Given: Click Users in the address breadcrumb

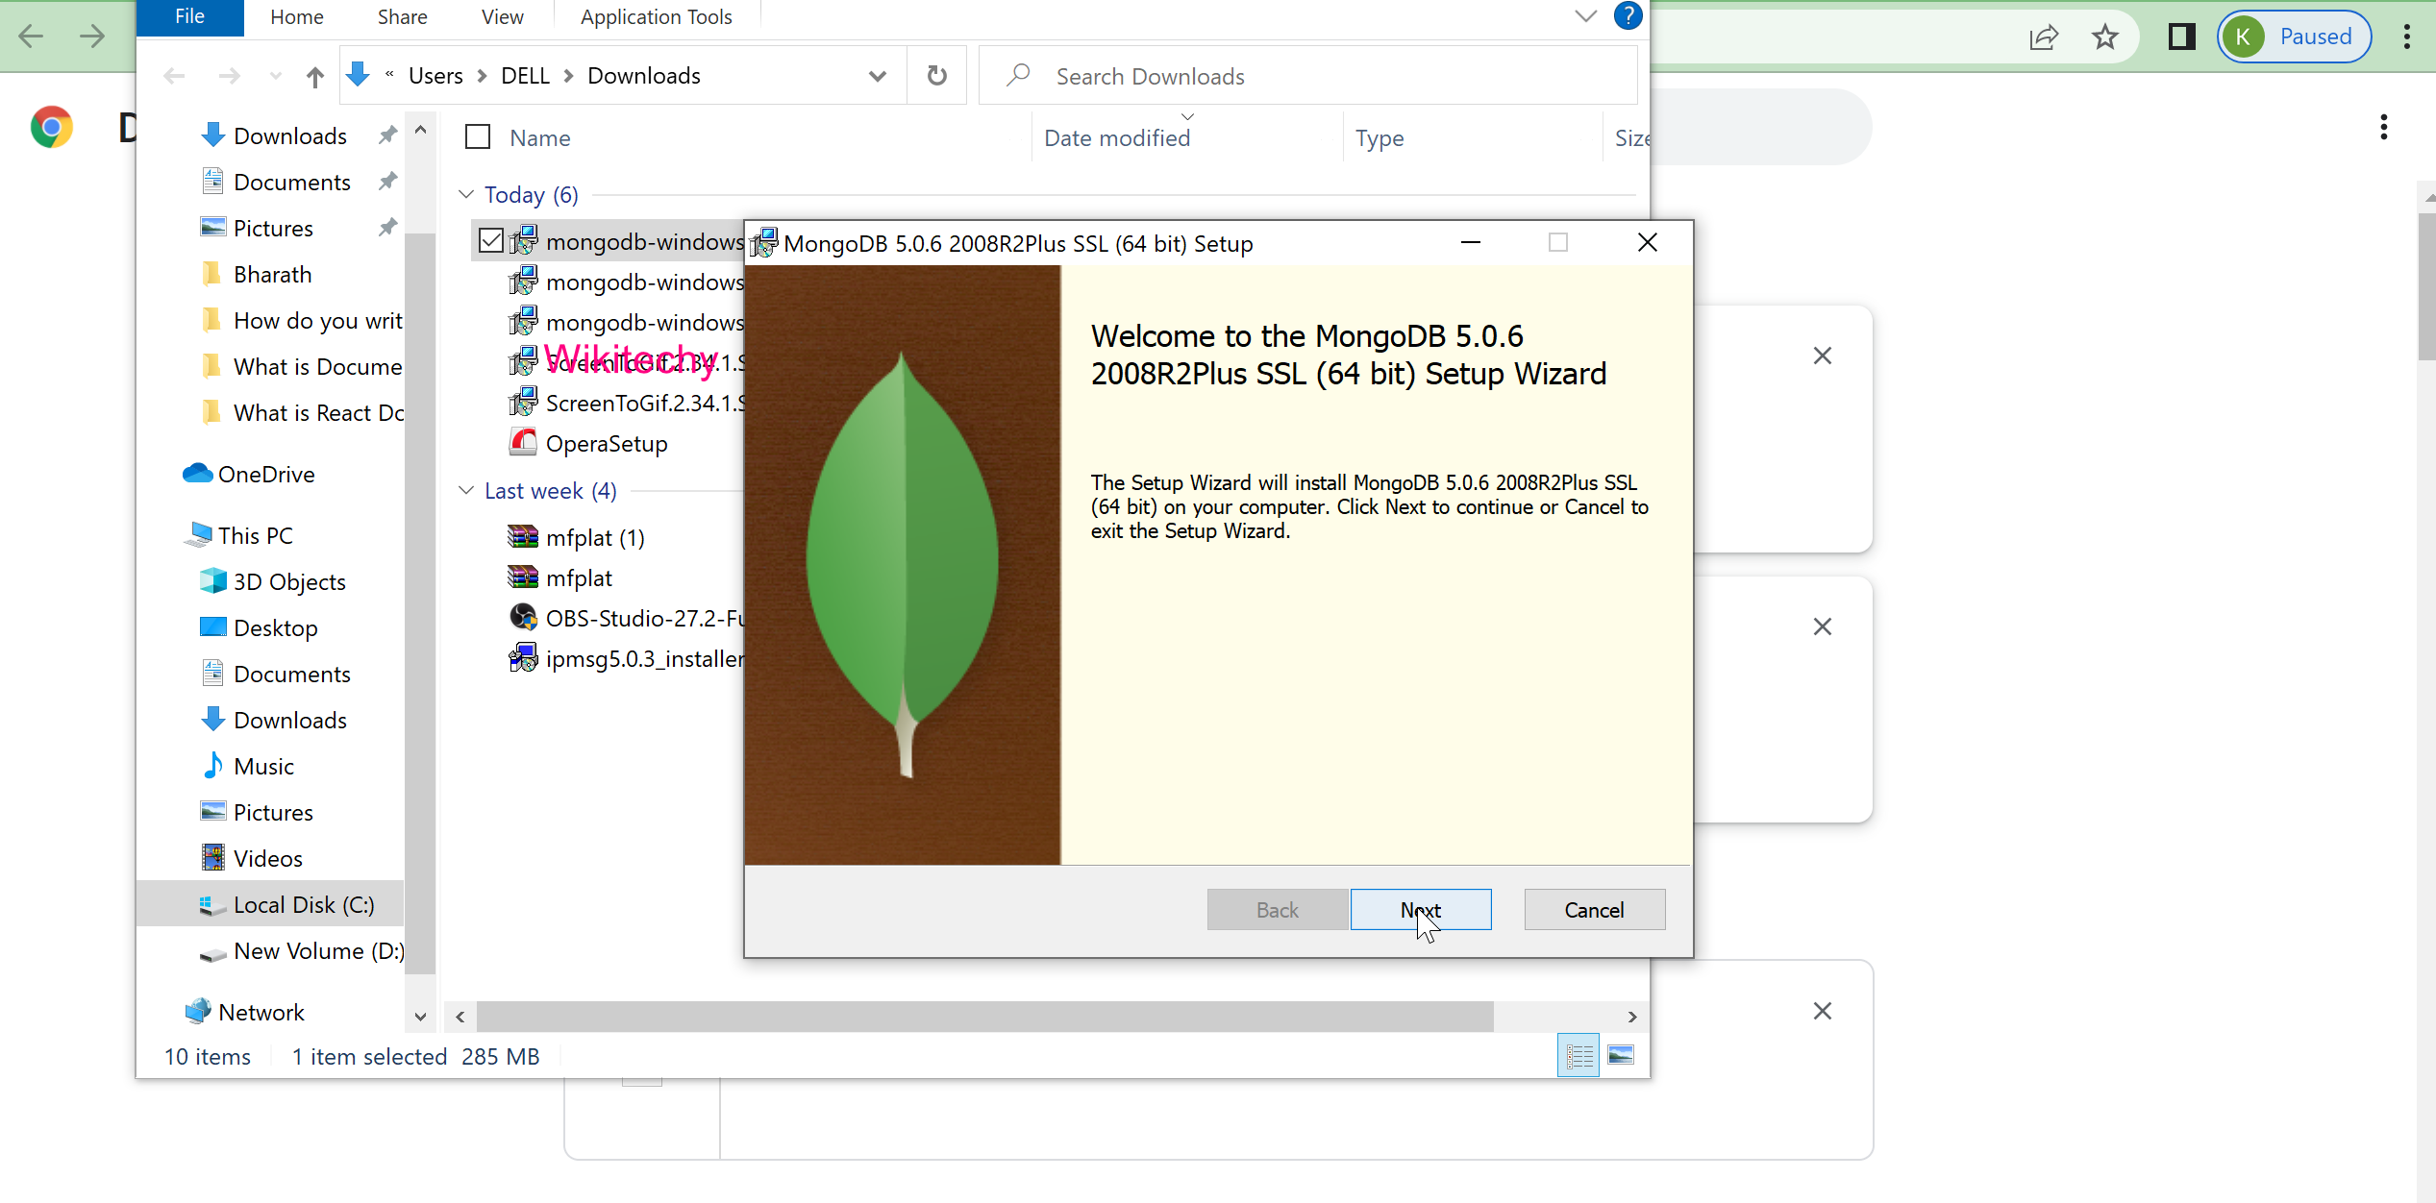Looking at the screenshot, I should (x=435, y=76).
